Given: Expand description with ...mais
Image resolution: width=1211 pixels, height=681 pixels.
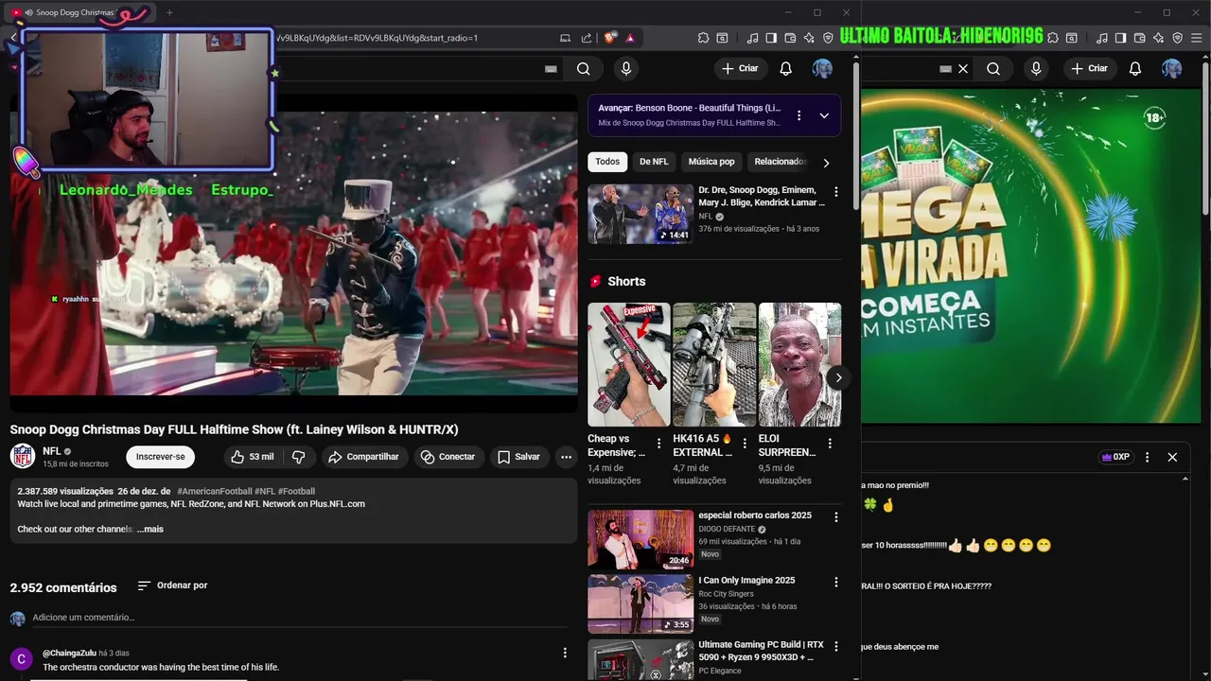Looking at the screenshot, I should tap(150, 529).
